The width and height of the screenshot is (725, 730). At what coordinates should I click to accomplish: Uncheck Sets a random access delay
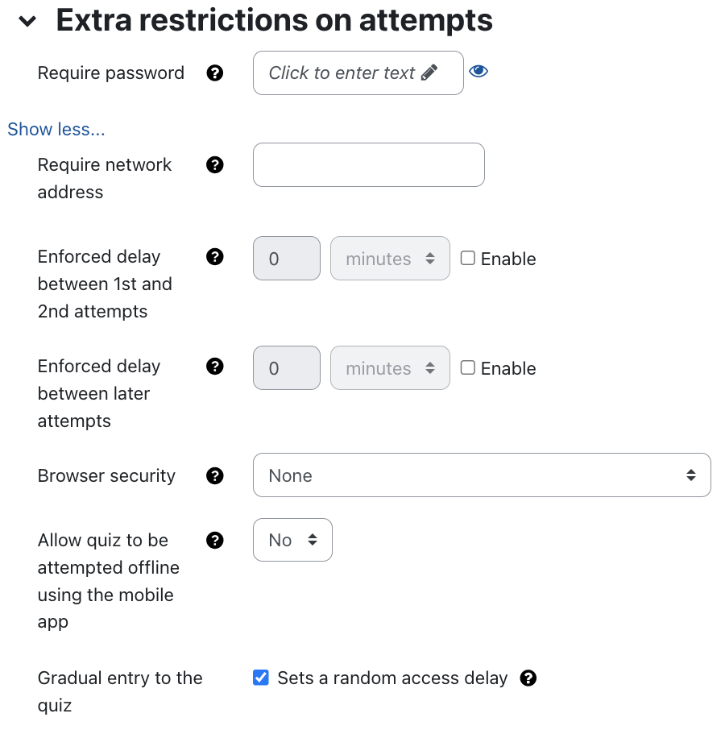coord(260,678)
